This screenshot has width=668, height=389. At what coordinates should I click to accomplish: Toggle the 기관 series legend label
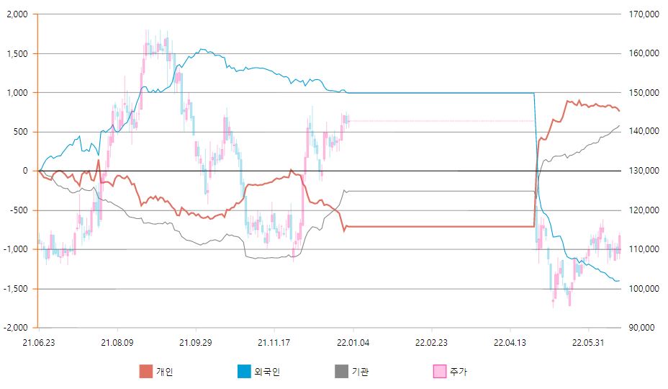361,372
